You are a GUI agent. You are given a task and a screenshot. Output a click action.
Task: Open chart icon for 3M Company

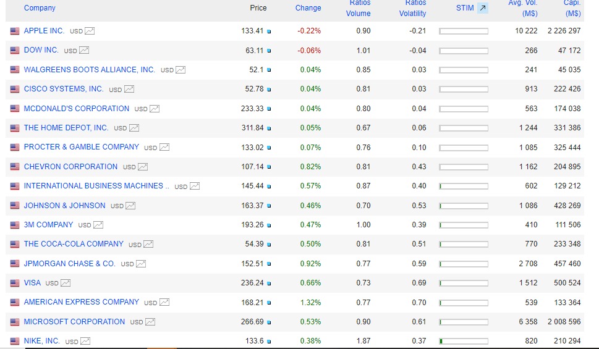(98, 225)
